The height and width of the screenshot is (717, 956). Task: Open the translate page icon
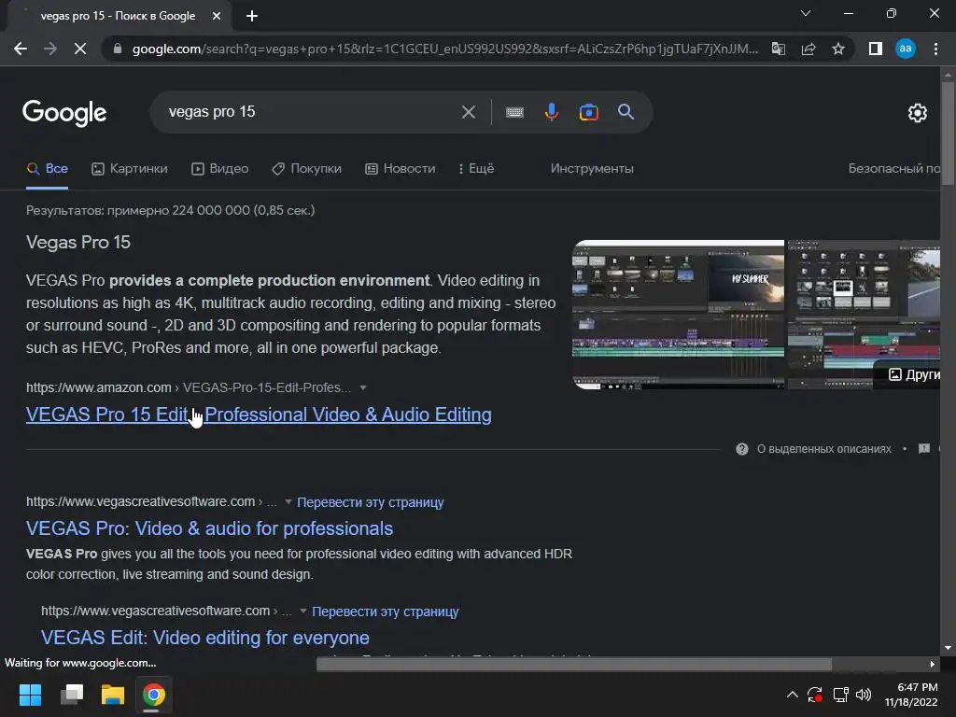pyautogui.click(x=779, y=49)
